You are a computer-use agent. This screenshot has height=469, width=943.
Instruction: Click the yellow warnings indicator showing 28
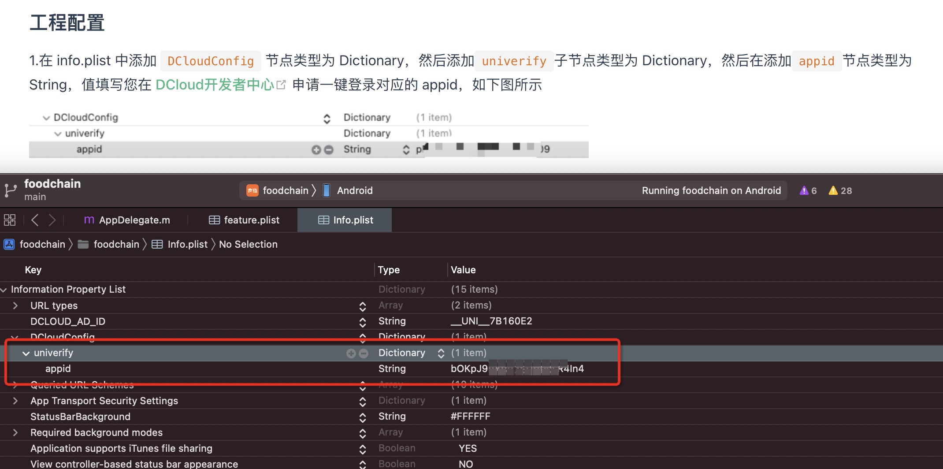[x=840, y=190]
